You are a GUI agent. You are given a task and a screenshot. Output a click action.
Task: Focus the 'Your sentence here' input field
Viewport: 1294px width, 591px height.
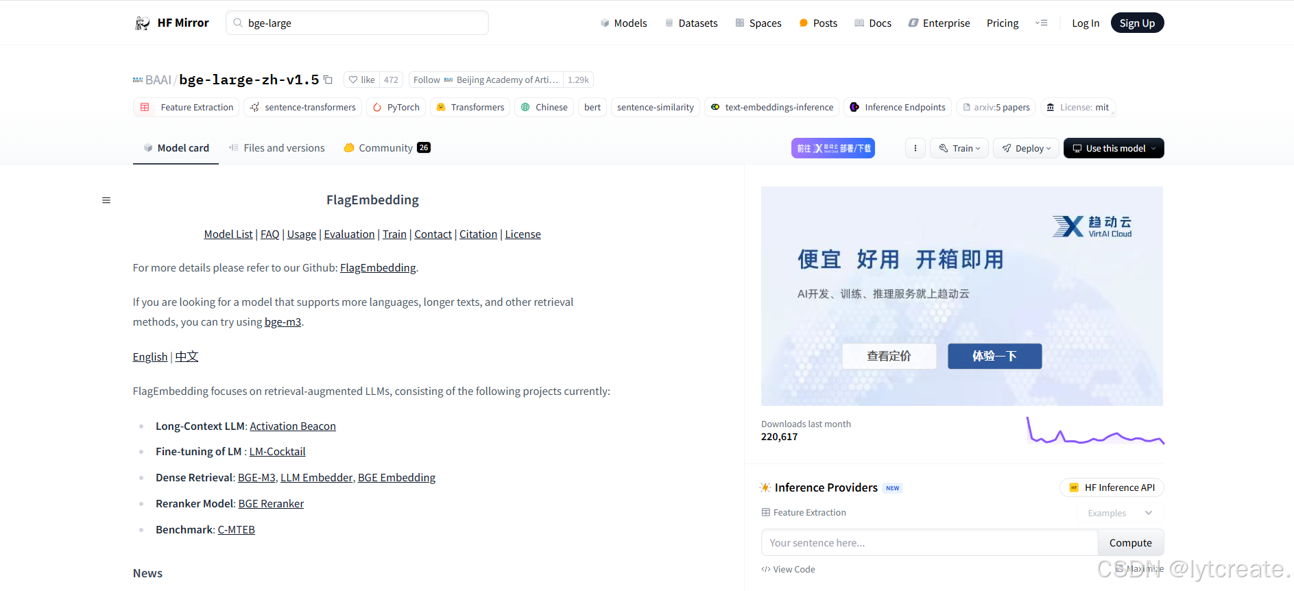point(928,543)
